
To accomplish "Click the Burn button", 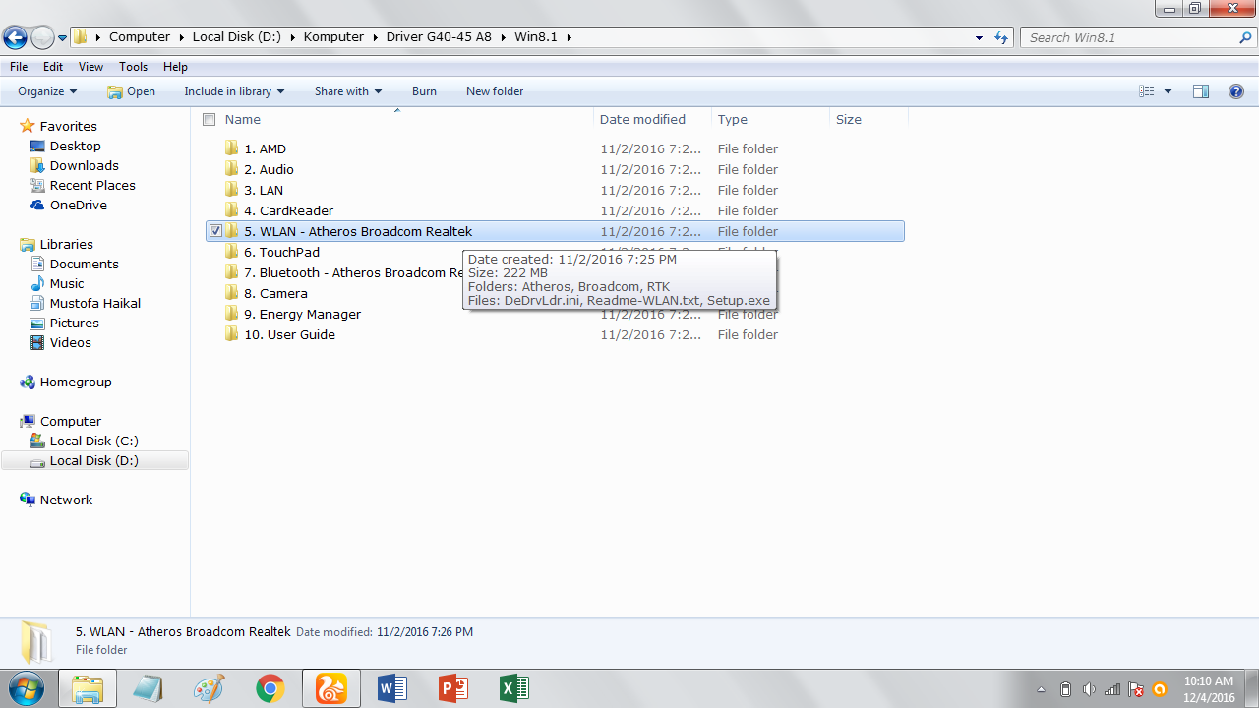I will (x=424, y=91).
